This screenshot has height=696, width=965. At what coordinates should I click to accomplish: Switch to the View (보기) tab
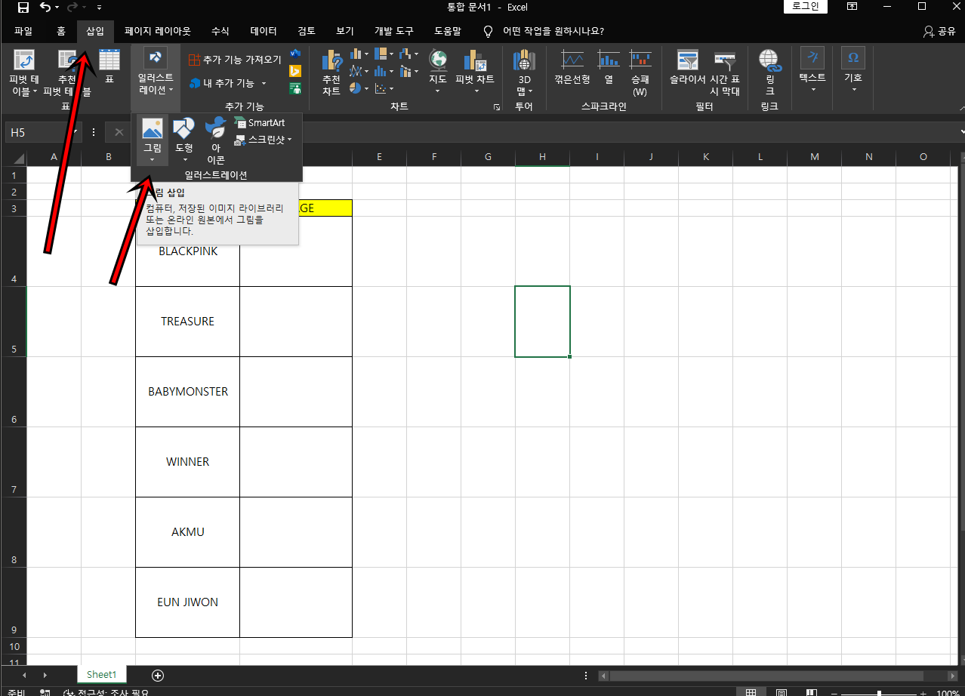345,32
